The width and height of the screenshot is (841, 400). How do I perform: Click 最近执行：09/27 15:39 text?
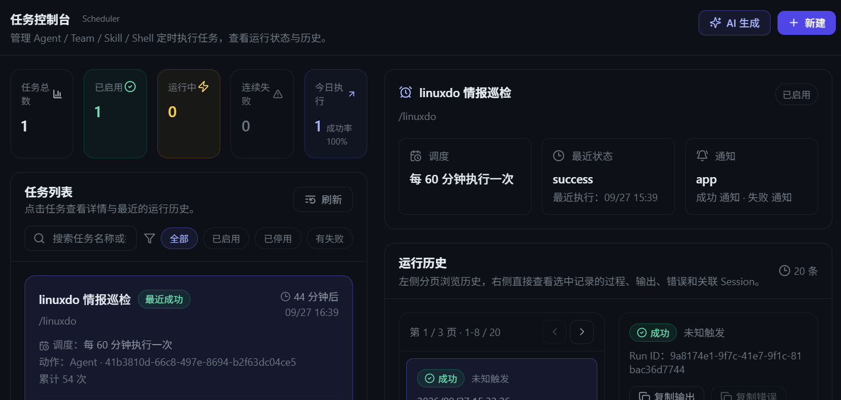tap(605, 198)
